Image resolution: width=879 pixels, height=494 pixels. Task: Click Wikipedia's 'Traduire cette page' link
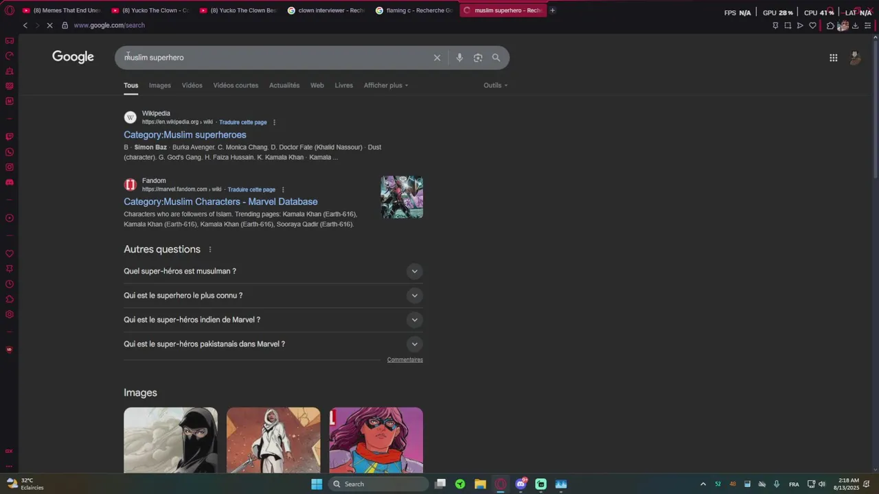pos(243,122)
